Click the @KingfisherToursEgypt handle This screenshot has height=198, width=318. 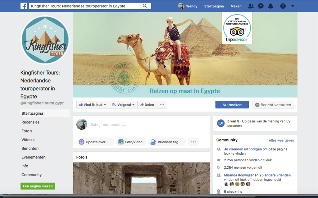pos(42,103)
